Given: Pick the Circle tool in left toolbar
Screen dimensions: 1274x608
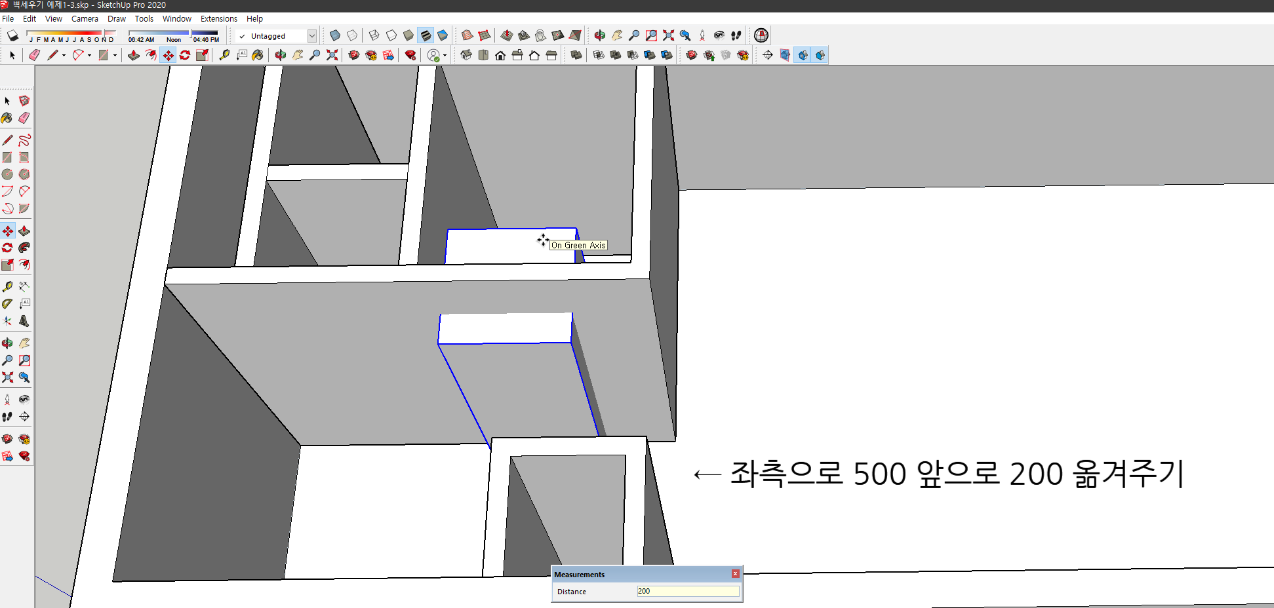Looking at the screenshot, I should 7,174.
